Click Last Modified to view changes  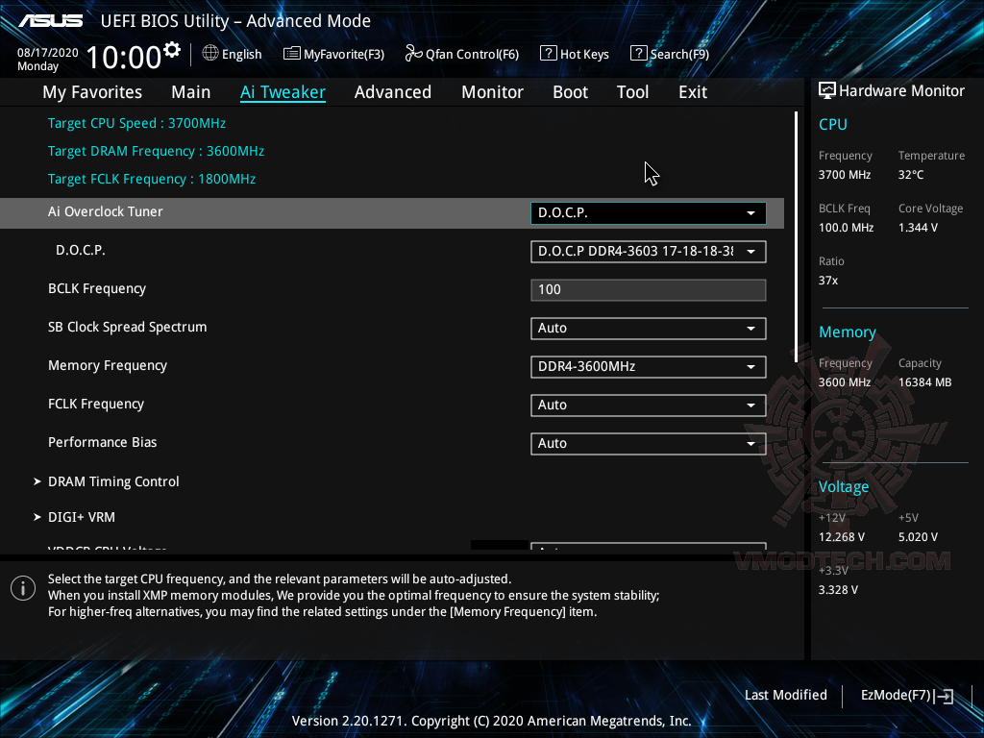coord(785,695)
